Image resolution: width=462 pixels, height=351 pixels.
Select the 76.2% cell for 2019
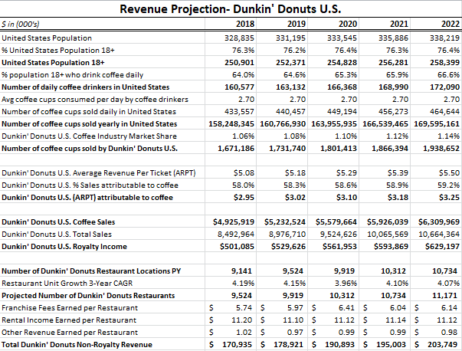click(x=294, y=51)
